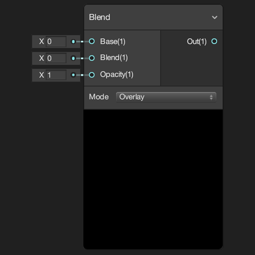Click the Mode label text
Image resolution: width=255 pixels, height=255 pixels.
pyautogui.click(x=99, y=97)
